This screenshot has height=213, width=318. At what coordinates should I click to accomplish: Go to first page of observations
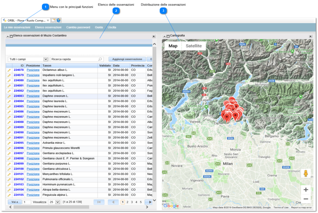click(99, 202)
